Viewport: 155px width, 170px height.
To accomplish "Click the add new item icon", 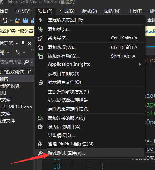I will tap(40, 48).
